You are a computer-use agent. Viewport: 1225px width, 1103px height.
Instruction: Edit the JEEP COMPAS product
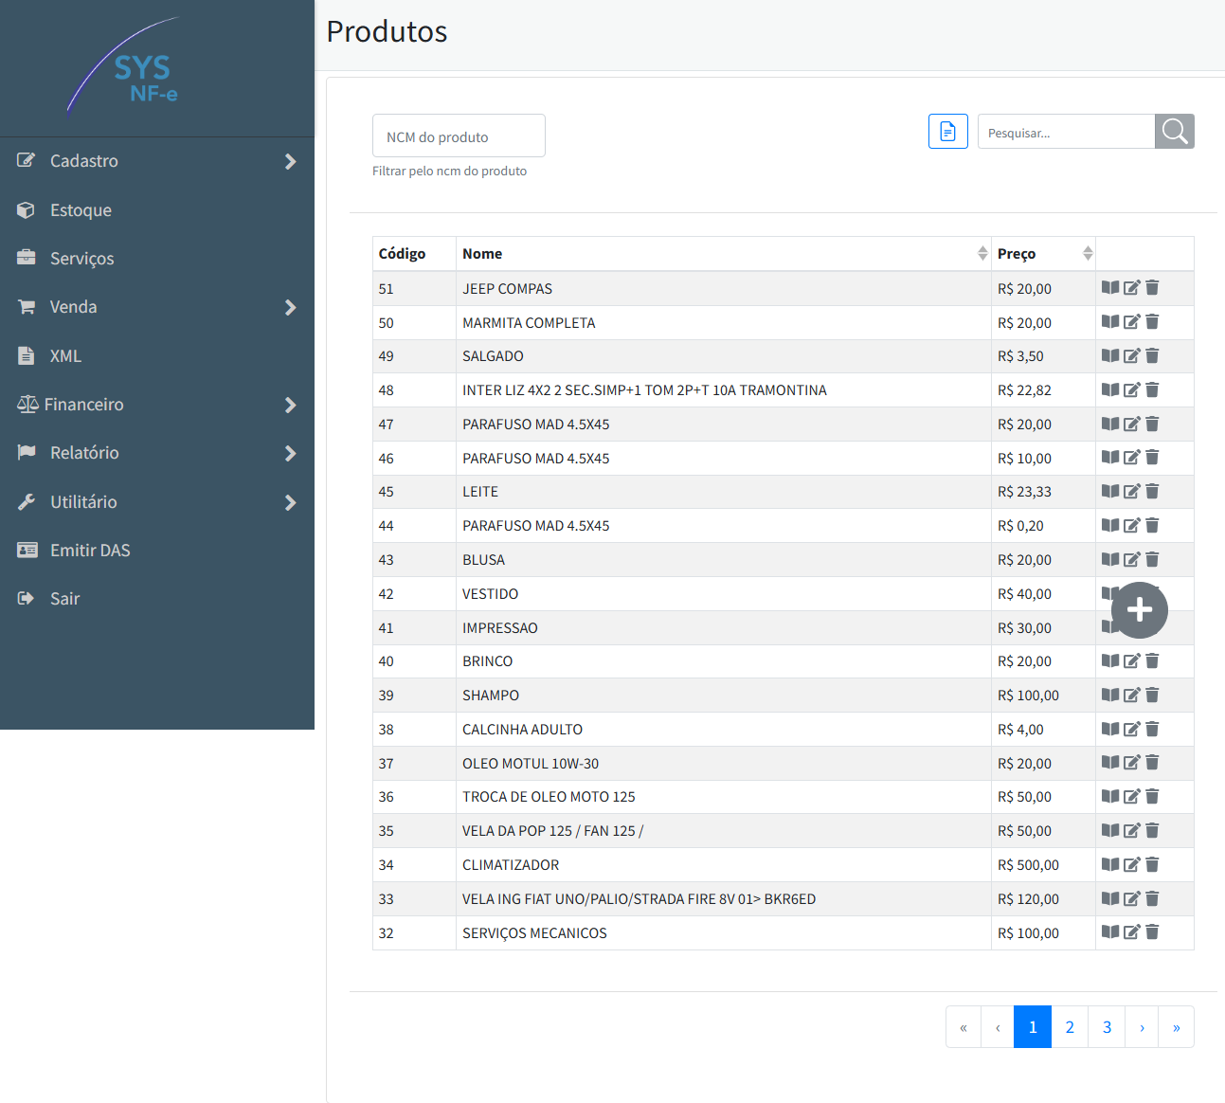point(1132,287)
